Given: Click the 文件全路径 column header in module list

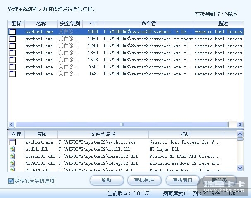Looking at the screenshot, I should click(x=103, y=134).
